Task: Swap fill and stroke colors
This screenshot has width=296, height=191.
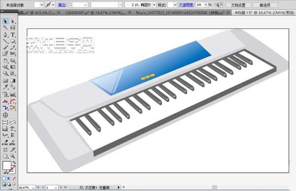Action: (x=14, y=162)
